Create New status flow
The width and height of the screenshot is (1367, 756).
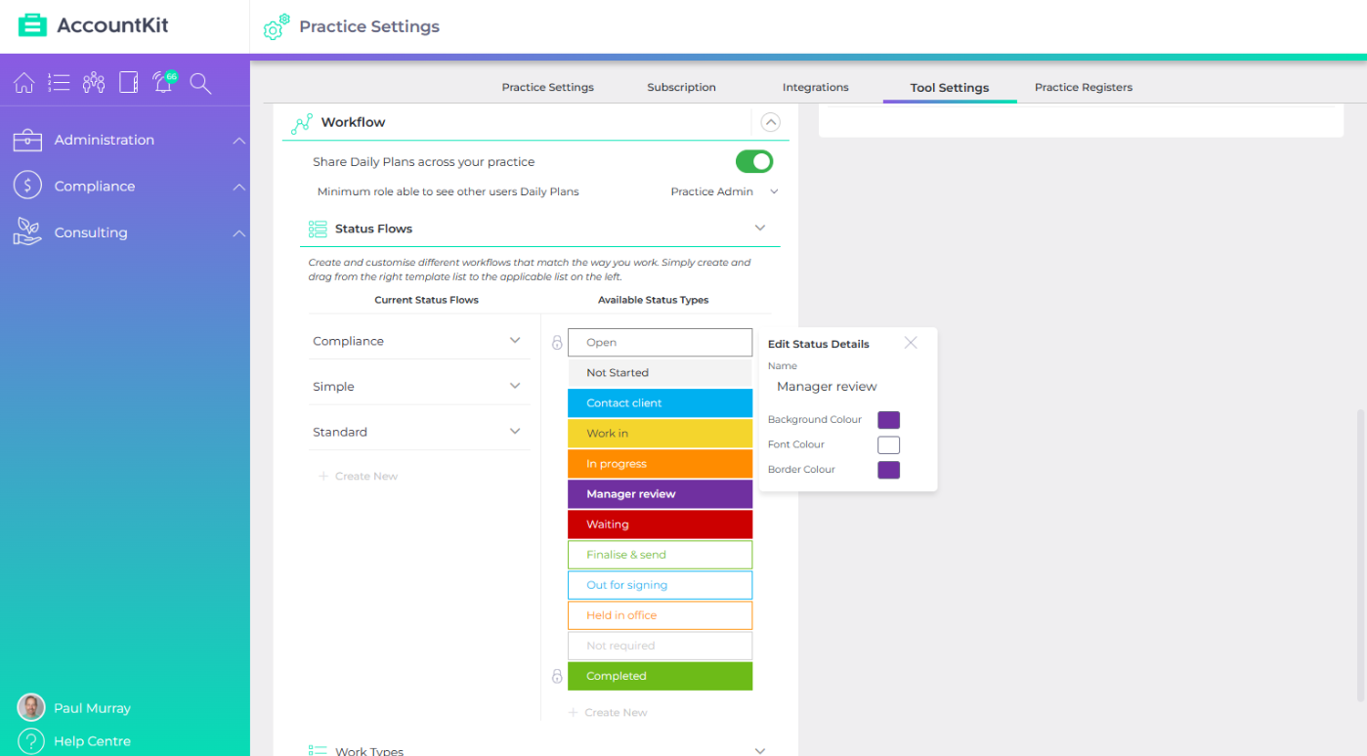pos(358,476)
